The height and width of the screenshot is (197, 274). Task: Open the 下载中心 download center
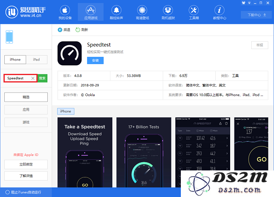pos(256,15)
